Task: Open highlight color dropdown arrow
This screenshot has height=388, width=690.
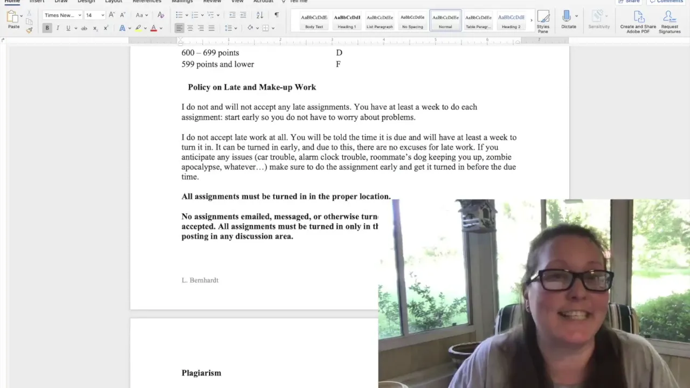Action: pos(145,28)
